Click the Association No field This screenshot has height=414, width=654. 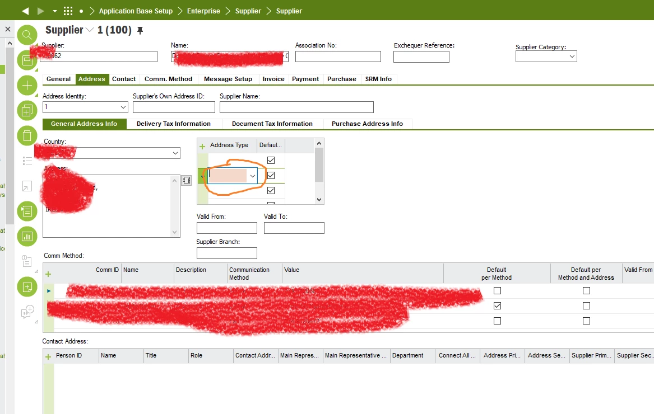click(x=338, y=57)
